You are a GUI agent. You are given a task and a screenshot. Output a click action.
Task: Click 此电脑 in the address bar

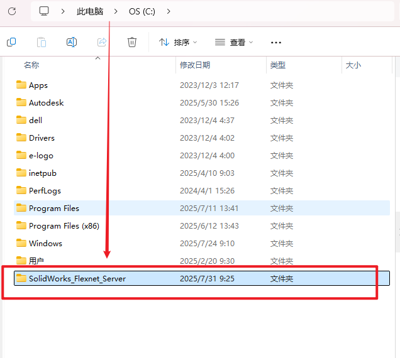(x=90, y=11)
